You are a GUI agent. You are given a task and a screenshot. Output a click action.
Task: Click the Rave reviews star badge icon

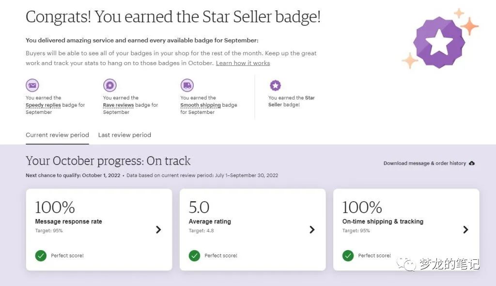[x=110, y=85]
